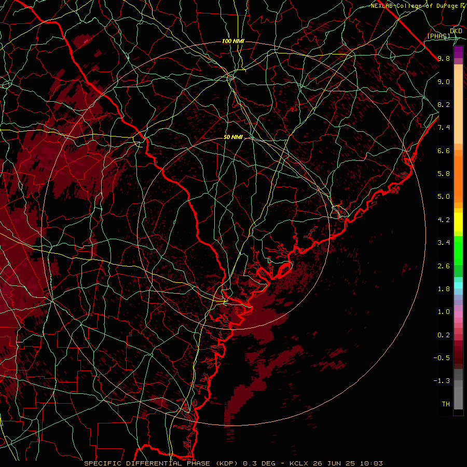Viewport: 467px width, 467px height.
Task: Click the 26 JUN 25 date in the caption
Action: click(x=333, y=463)
